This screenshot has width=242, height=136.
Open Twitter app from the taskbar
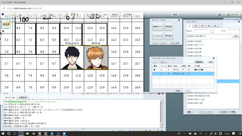pos(64,134)
